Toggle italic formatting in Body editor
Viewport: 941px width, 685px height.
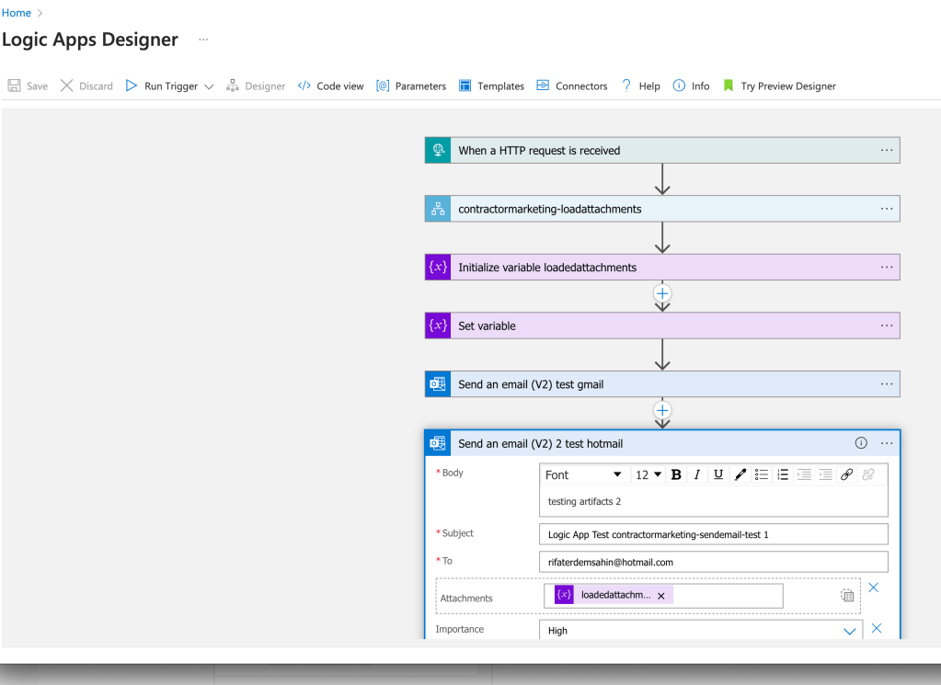point(696,474)
